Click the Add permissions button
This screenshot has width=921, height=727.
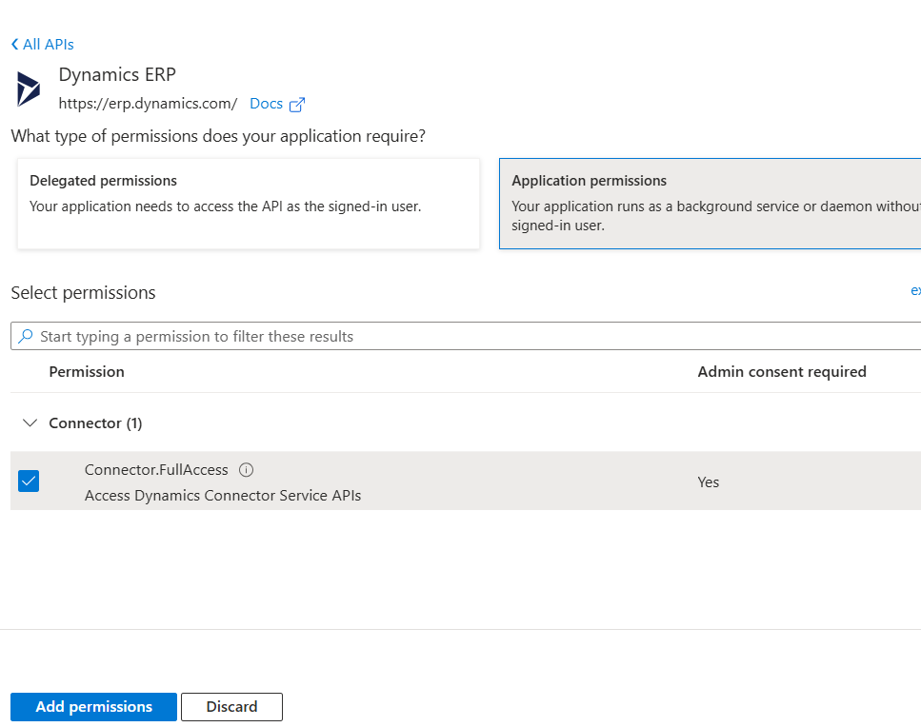[x=93, y=707]
